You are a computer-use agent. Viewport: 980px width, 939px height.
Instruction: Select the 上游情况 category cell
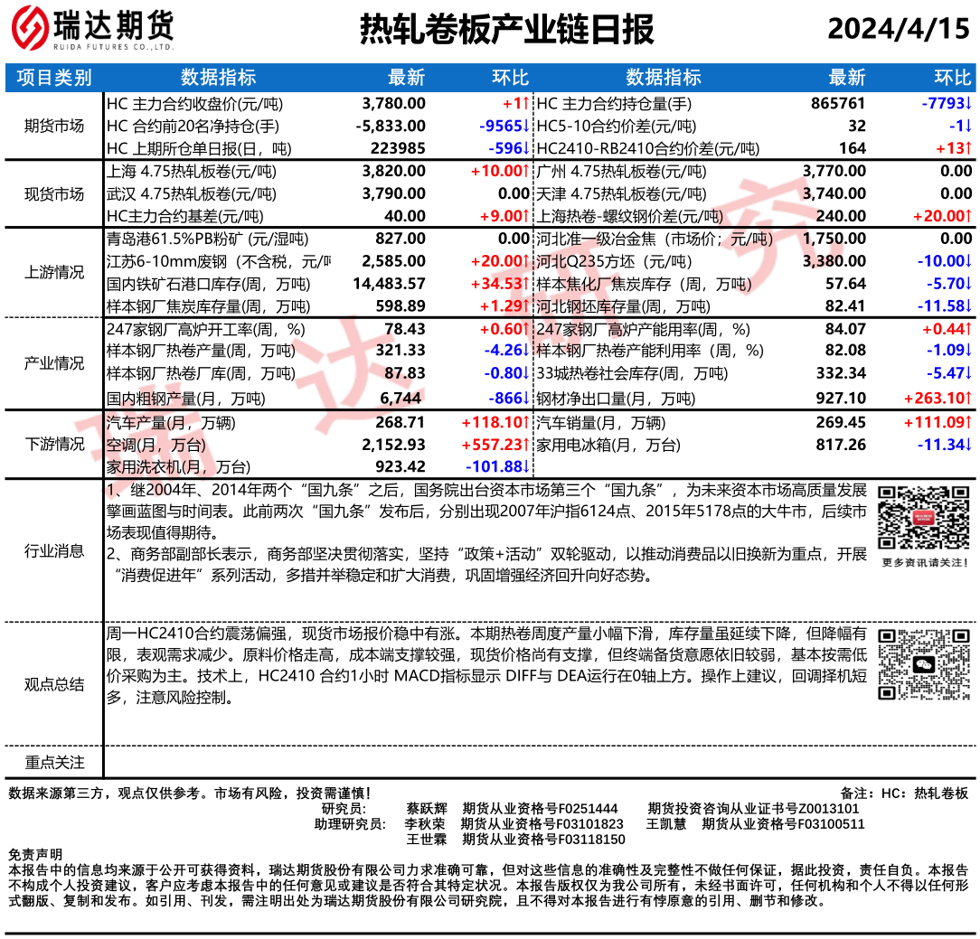[54, 272]
